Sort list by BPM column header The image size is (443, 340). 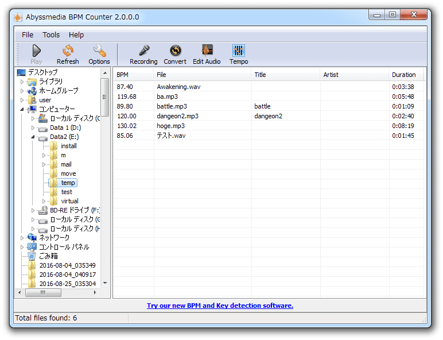pyautogui.click(x=134, y=75)
